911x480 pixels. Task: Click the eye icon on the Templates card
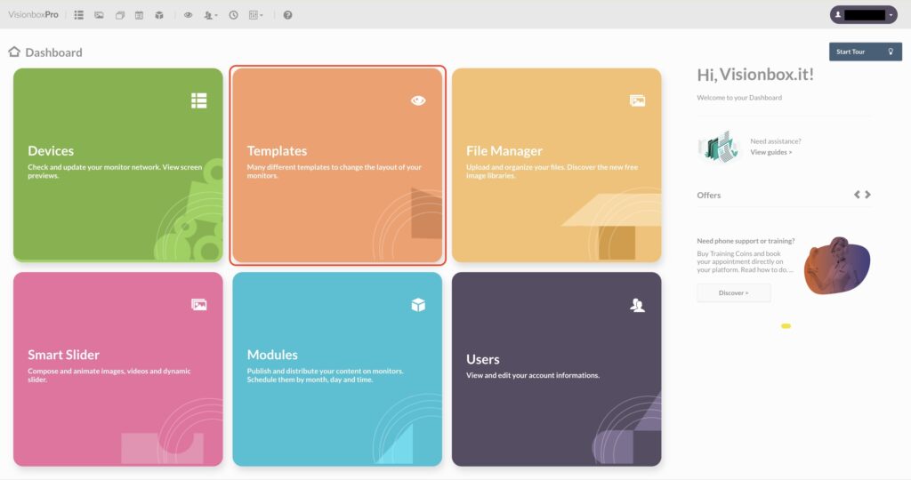(x=418, y=100)
